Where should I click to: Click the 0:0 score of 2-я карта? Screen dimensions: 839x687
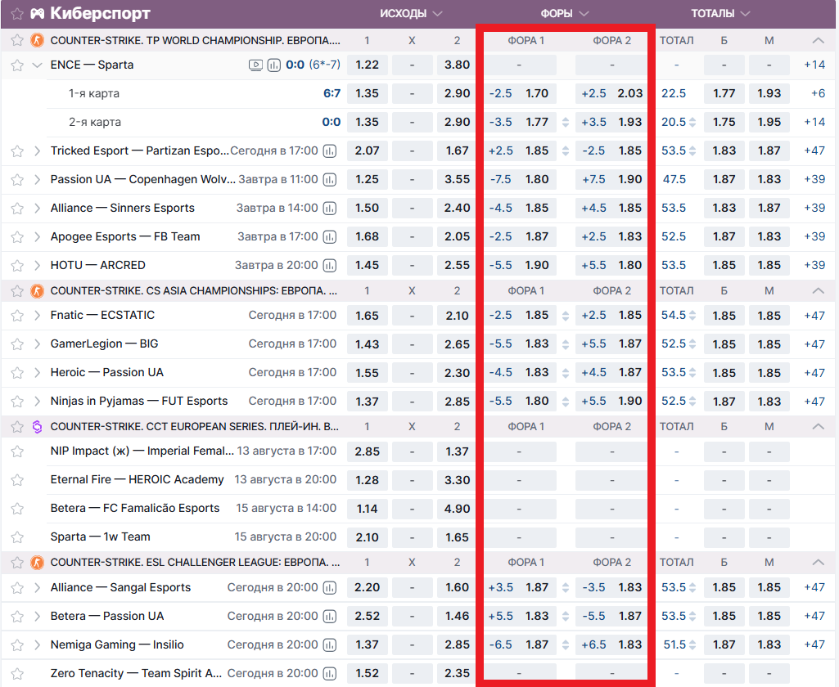[x=332, y=123]
